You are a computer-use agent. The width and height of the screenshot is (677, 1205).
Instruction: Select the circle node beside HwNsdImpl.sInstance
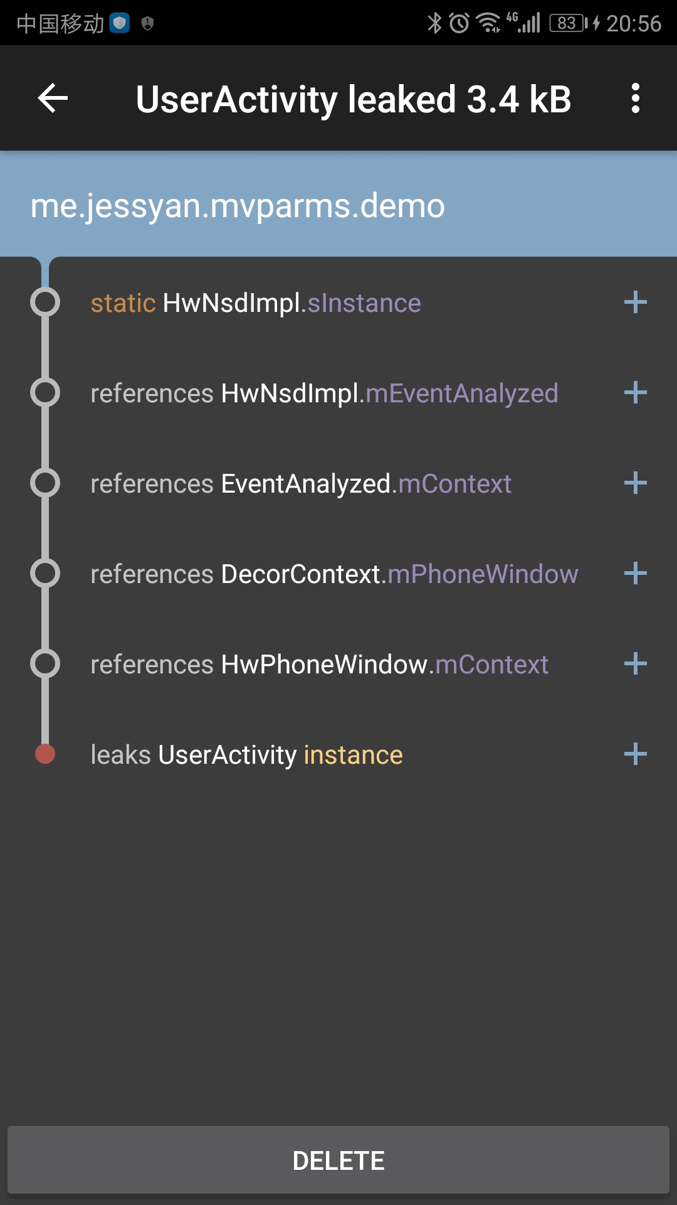click(x=45, y=303)
